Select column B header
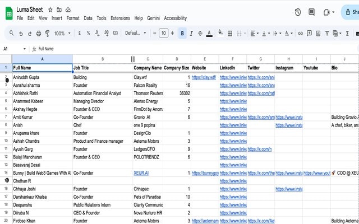The image size is (359, 224). pyautogui.click(x=103, y=59)
